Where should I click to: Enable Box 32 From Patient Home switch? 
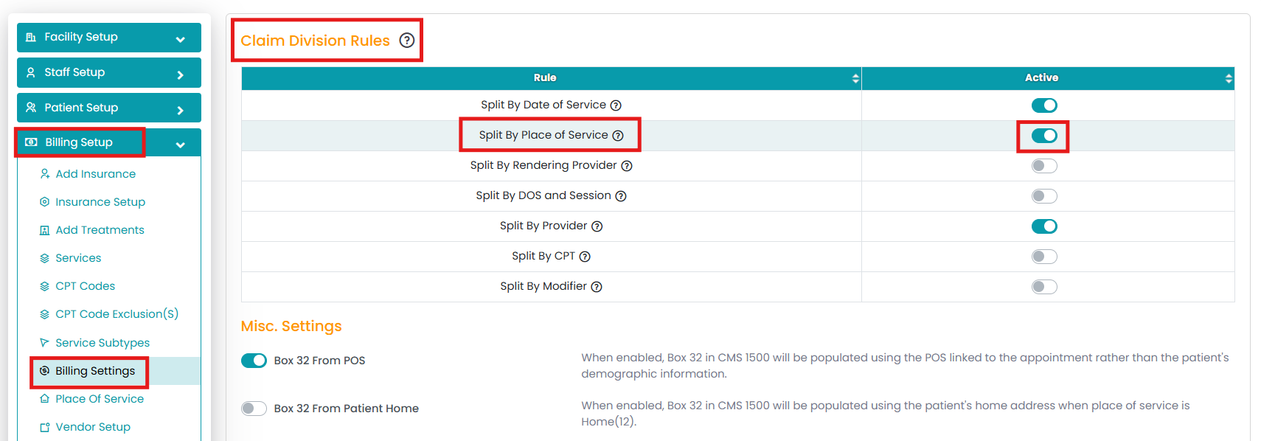[x=254, y=409]
